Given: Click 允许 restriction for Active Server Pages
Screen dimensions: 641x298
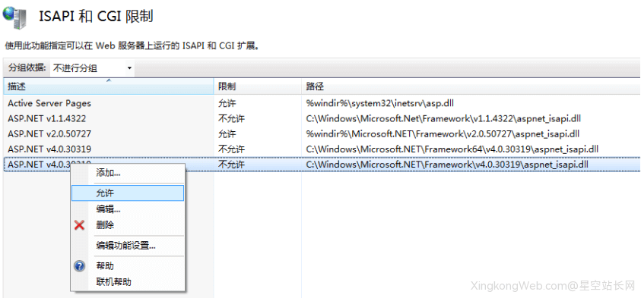Looking at the screenshot, I should point(227,104).
